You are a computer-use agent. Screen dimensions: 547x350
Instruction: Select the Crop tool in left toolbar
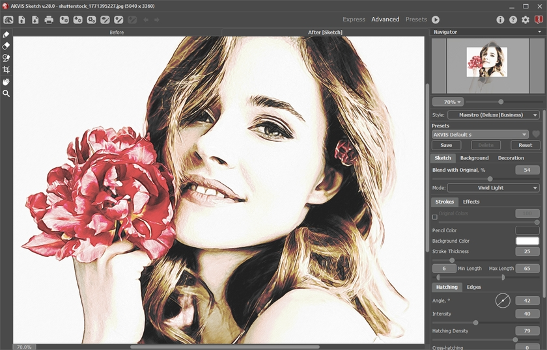7,70
